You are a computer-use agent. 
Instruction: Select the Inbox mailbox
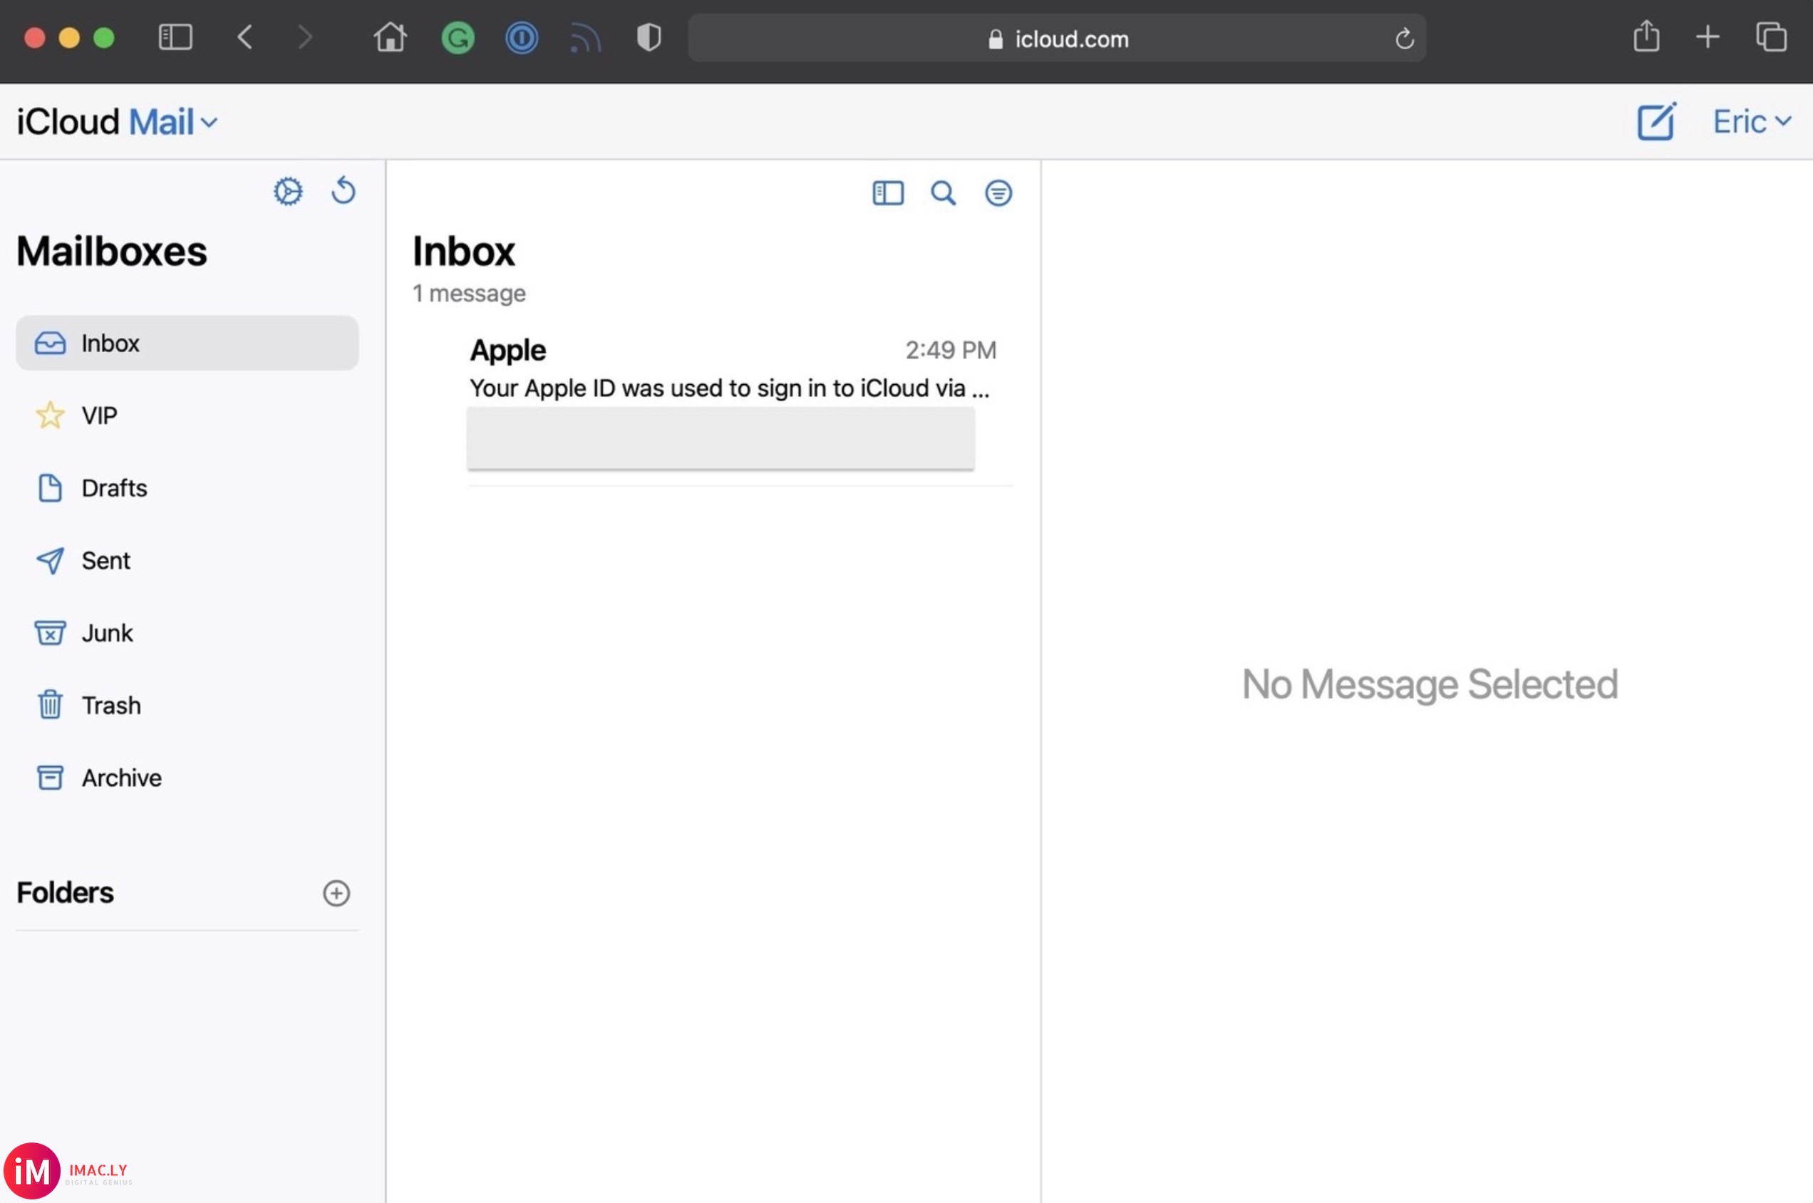click(187, 343)
